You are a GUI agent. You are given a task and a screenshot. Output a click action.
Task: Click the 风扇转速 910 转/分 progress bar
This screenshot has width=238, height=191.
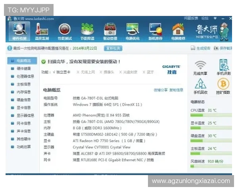coord(211,166)
